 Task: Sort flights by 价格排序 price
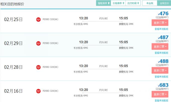coord(118,3)
